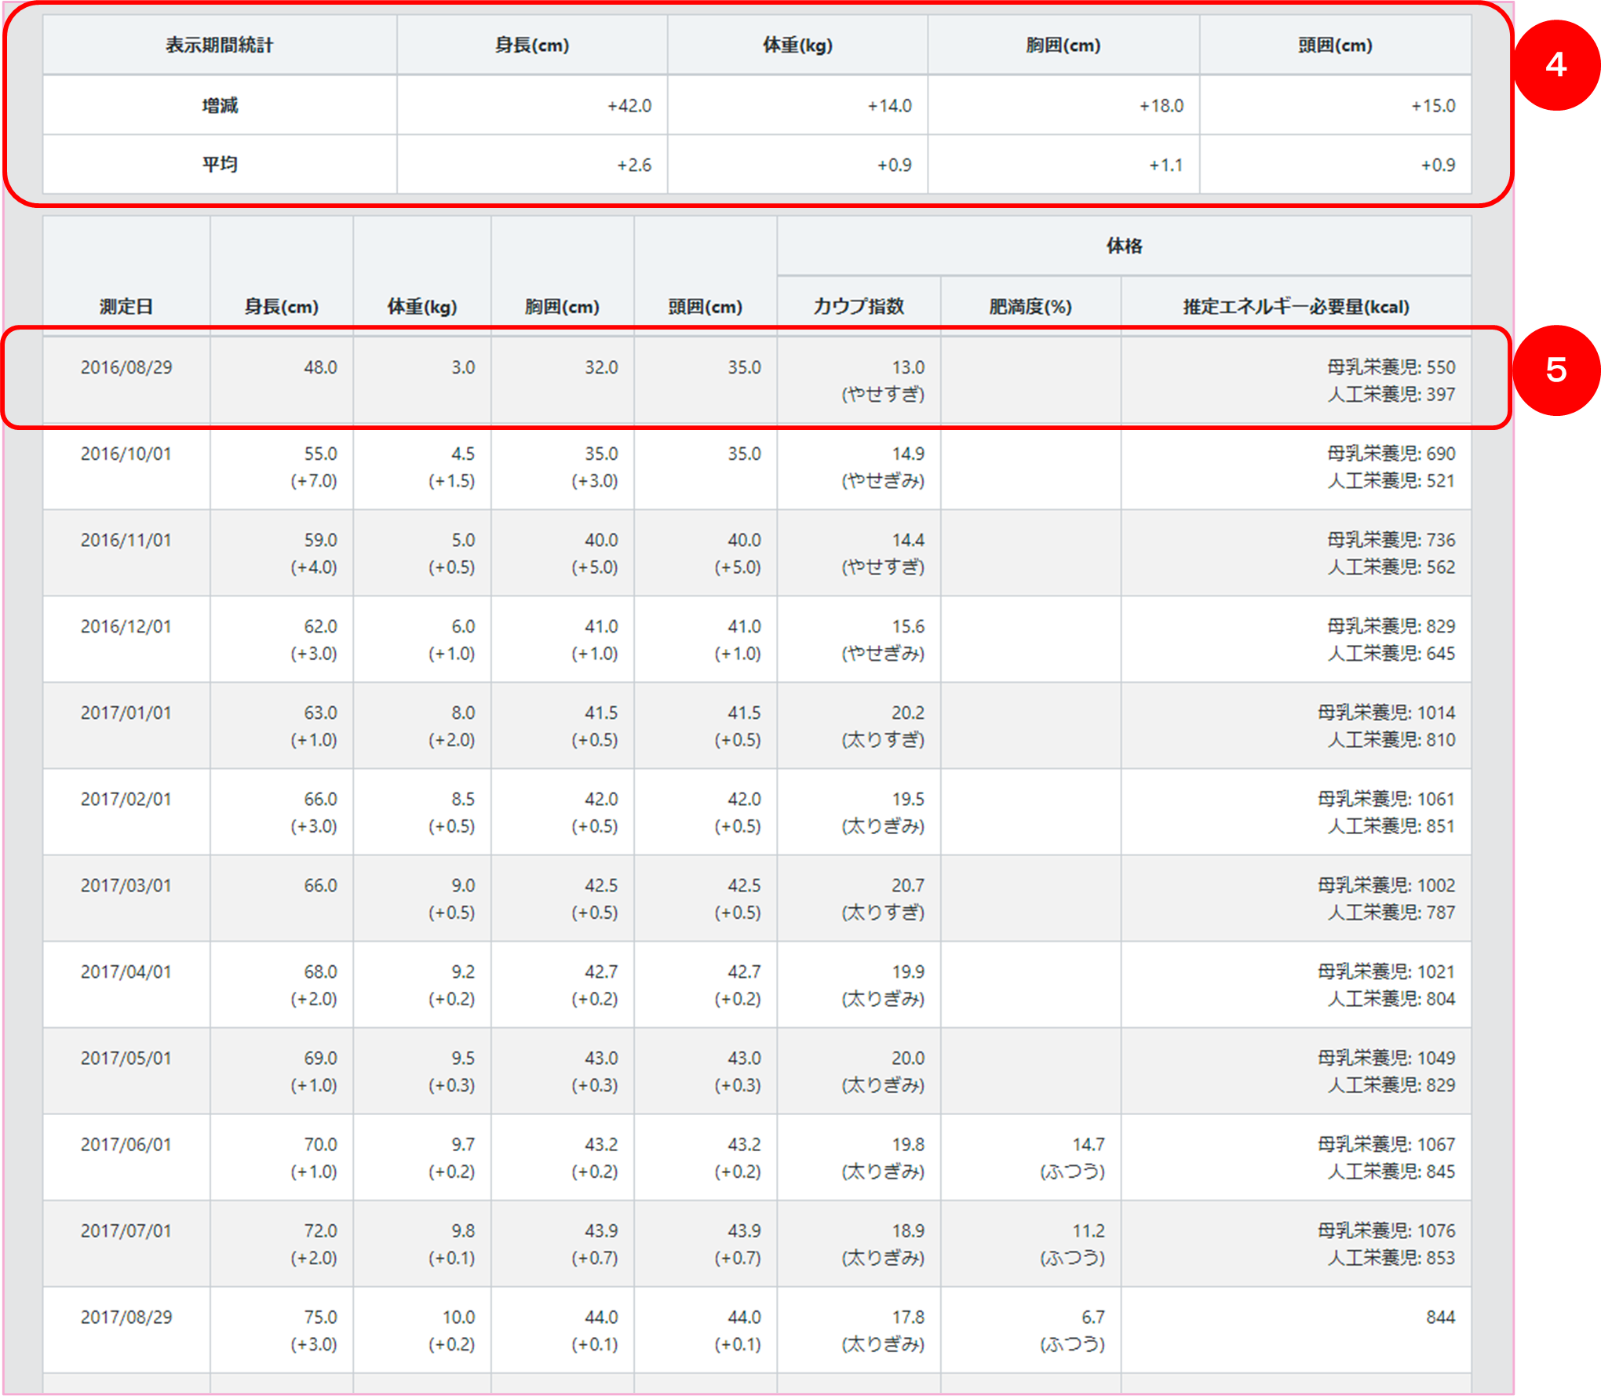Click the 表示期間統計 header cell
The height and width of the screenshot is (1396, 1601).
(x=219, y=46)
